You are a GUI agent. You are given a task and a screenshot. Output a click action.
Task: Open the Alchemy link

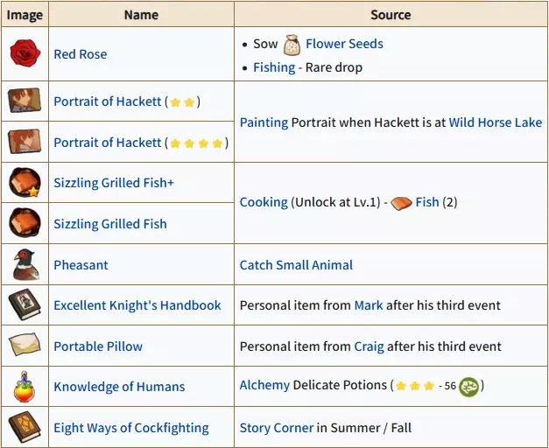[x=264, y=386]
